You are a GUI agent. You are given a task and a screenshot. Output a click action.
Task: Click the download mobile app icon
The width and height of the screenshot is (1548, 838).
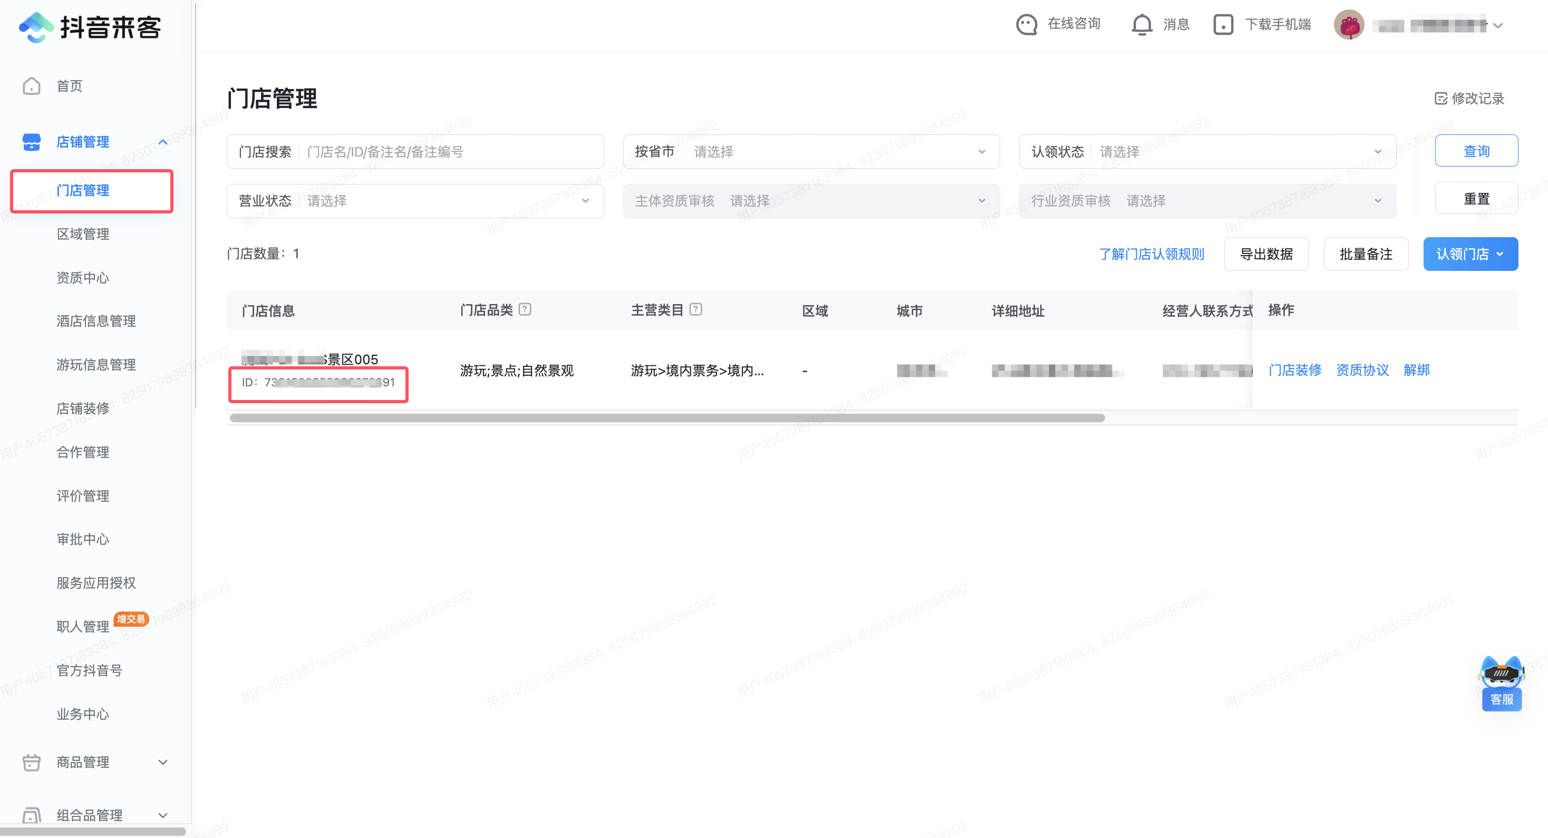pyautogui.click(x=1223, y=25)
